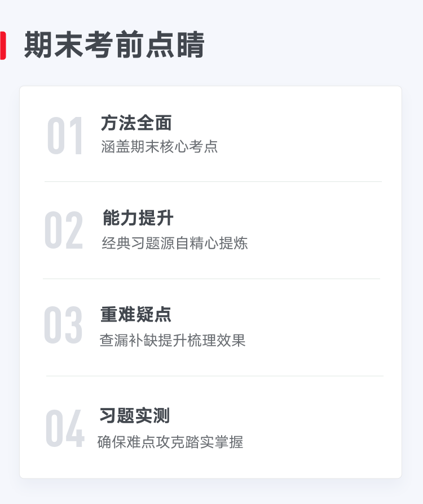The width and height of the screenshot is (423, 504).
Task: Select the large 01 number marker
Action: [65, 136]
